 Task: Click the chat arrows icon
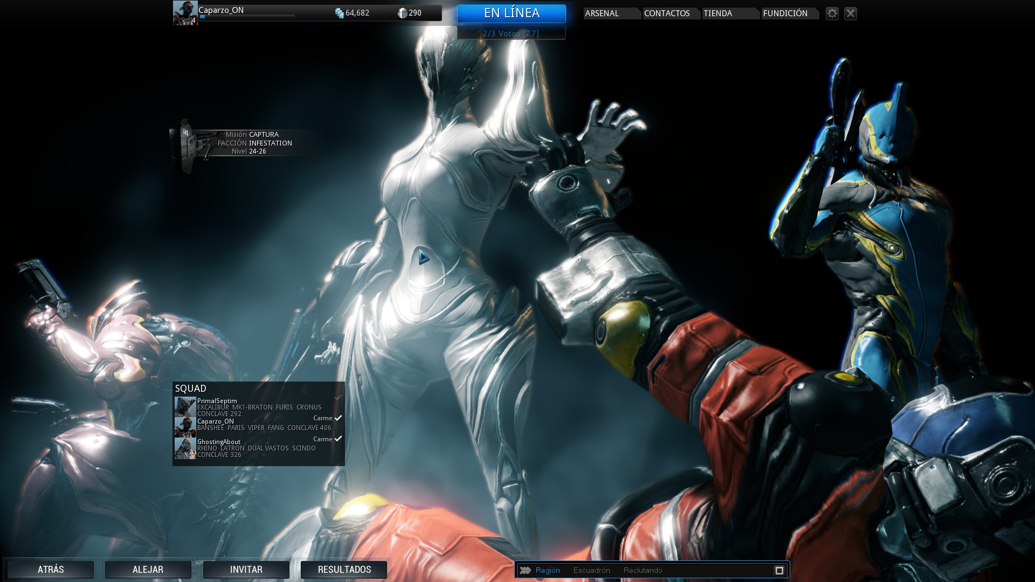click(526, 570)
